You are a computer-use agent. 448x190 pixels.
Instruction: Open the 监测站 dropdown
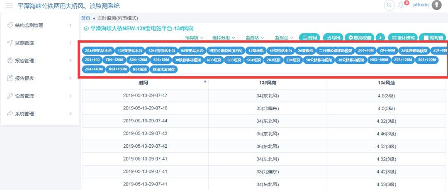click(255, 37)
